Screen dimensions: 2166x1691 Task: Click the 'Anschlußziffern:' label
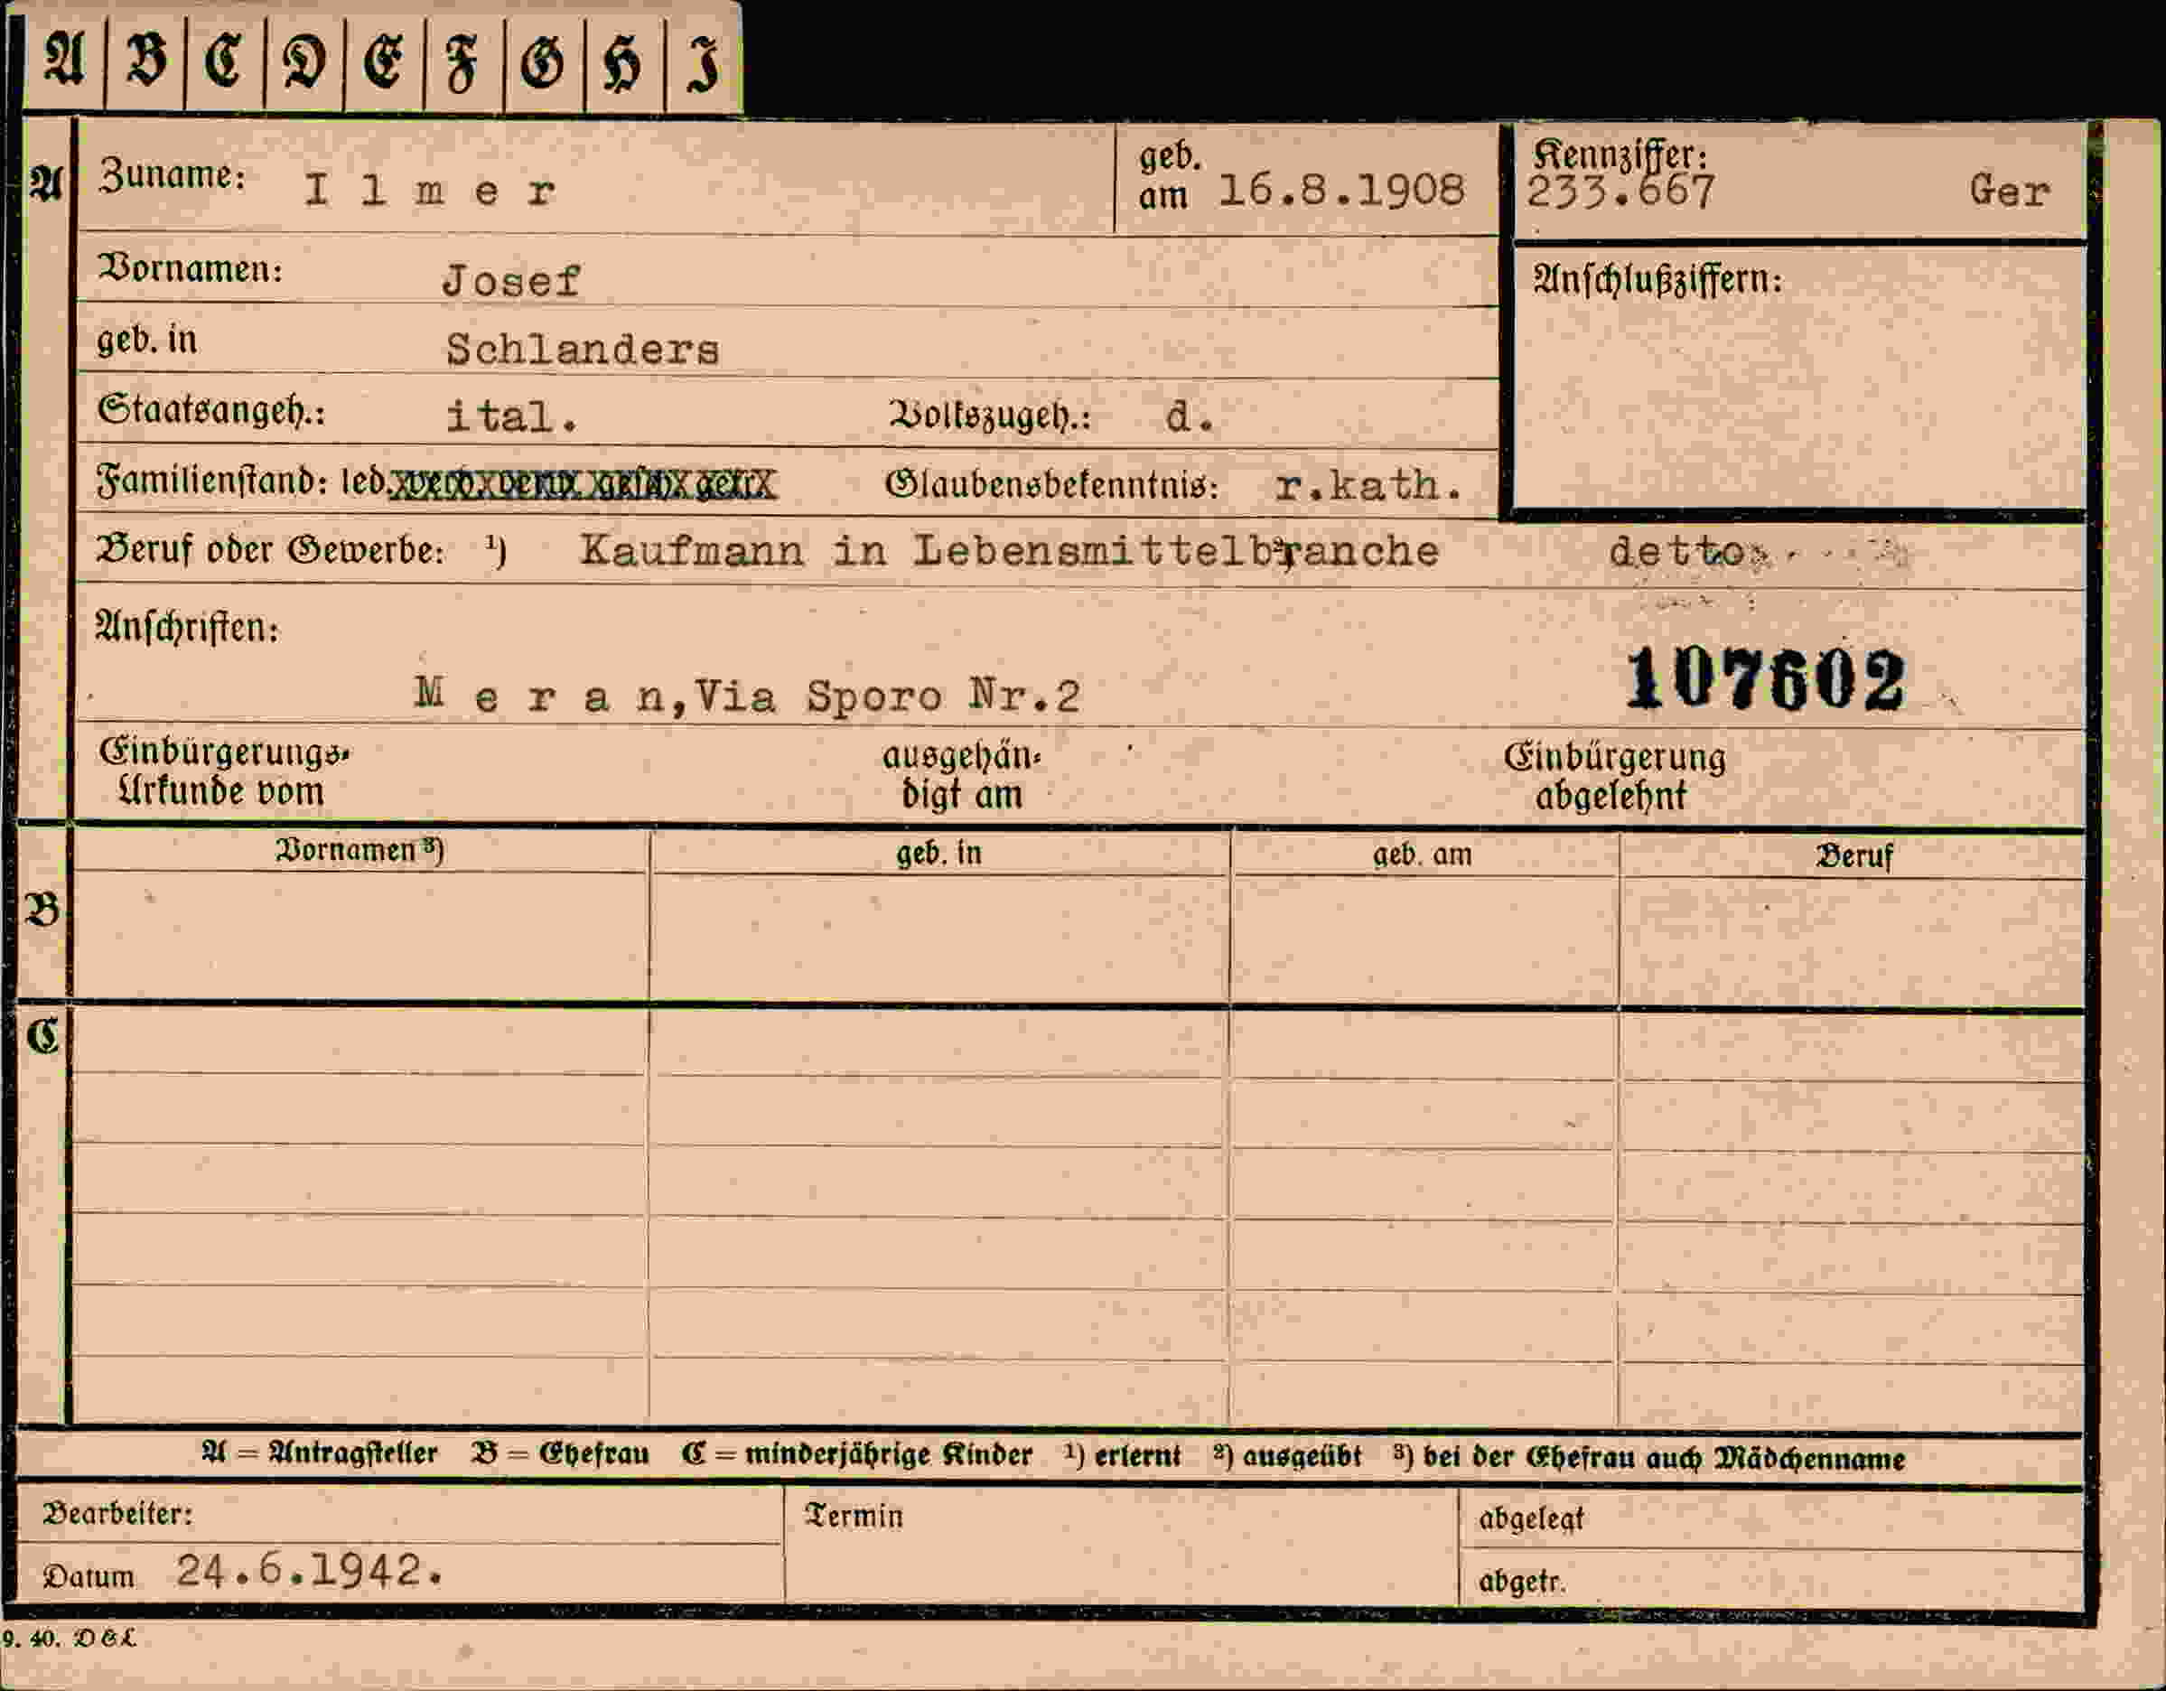pos(1657,281)
